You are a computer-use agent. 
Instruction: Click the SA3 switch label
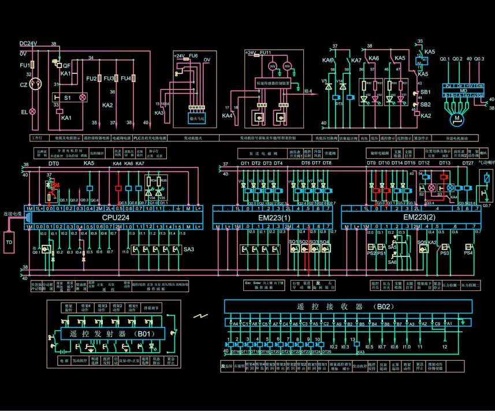(x=189, y=249)
